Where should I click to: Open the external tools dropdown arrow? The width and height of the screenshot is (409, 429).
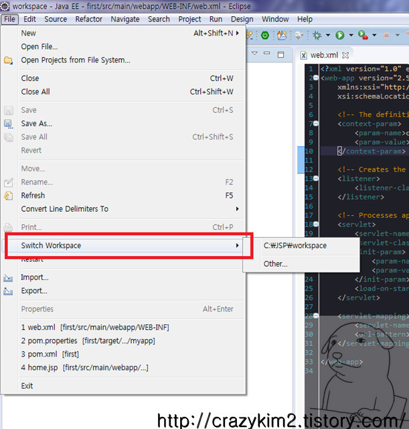tap(374, 36)
